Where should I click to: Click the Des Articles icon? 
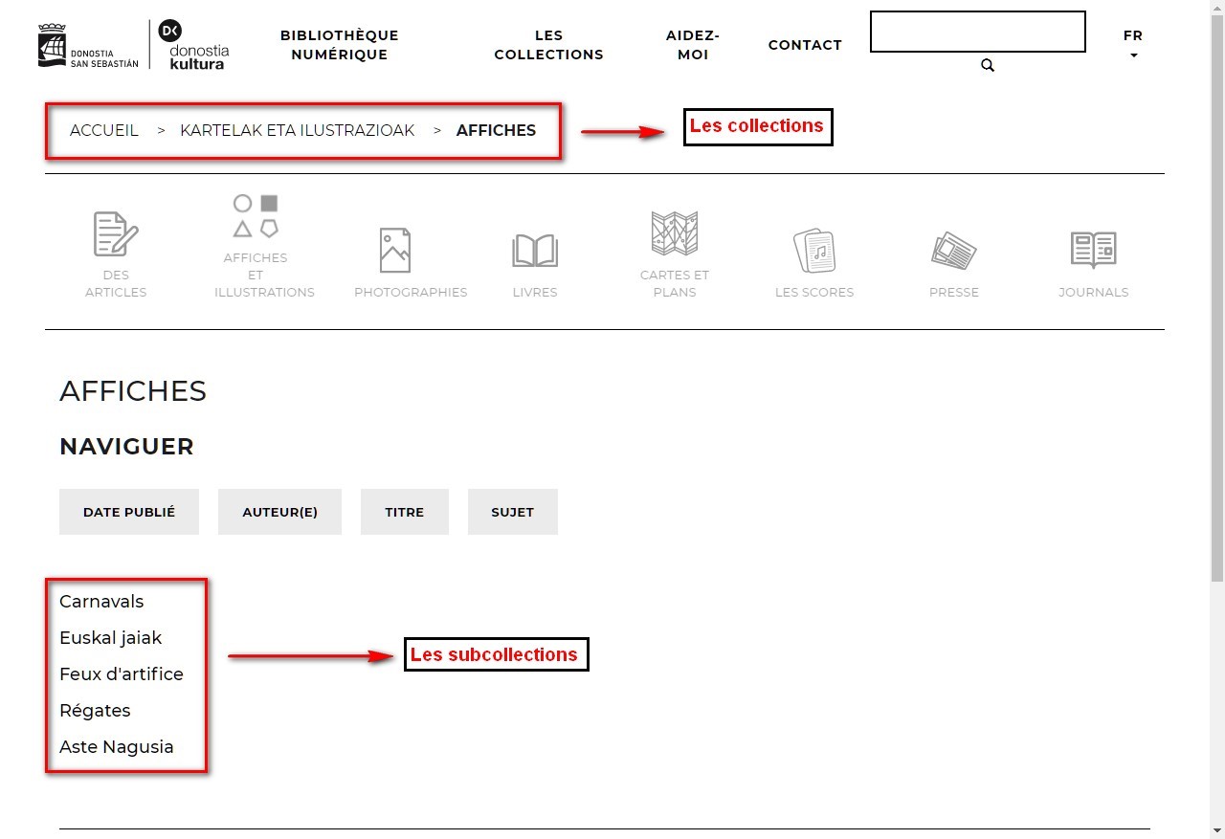116,234
